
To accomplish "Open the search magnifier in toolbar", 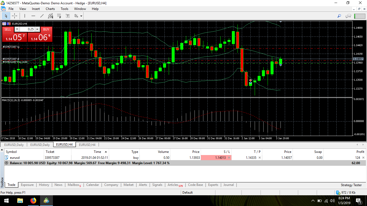I will point(339,16).
